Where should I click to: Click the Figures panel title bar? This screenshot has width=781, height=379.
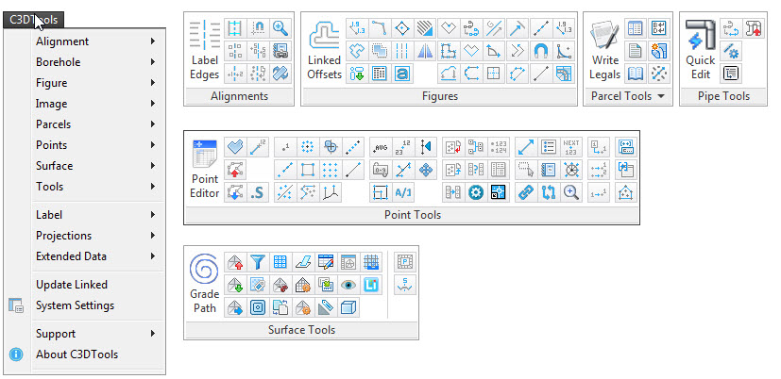point(439,96)
